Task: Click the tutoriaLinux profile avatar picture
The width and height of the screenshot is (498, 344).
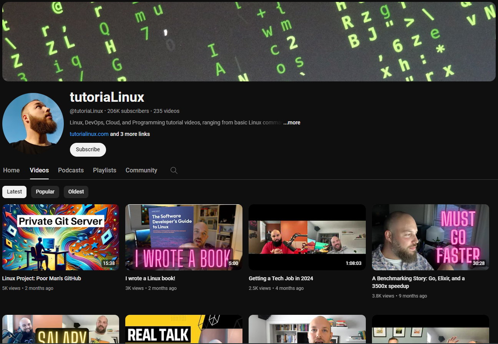Action: [33, 123]
